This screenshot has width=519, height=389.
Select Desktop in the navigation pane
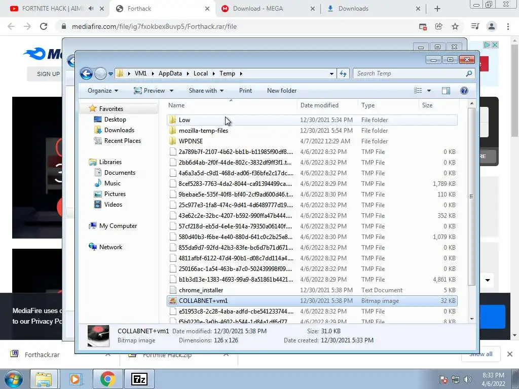pyautogui.click(x=115, y=120)
